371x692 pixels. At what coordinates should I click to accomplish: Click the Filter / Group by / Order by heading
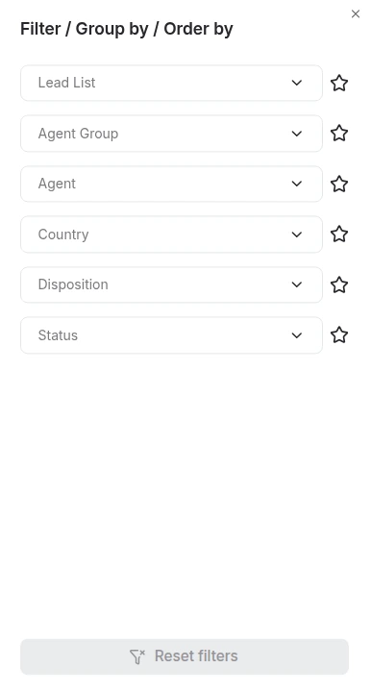pos(127,29)
